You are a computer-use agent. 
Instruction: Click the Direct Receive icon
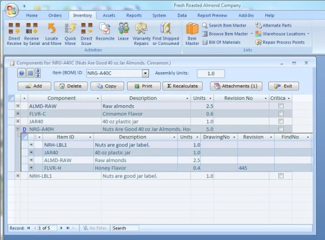(14, 34)
